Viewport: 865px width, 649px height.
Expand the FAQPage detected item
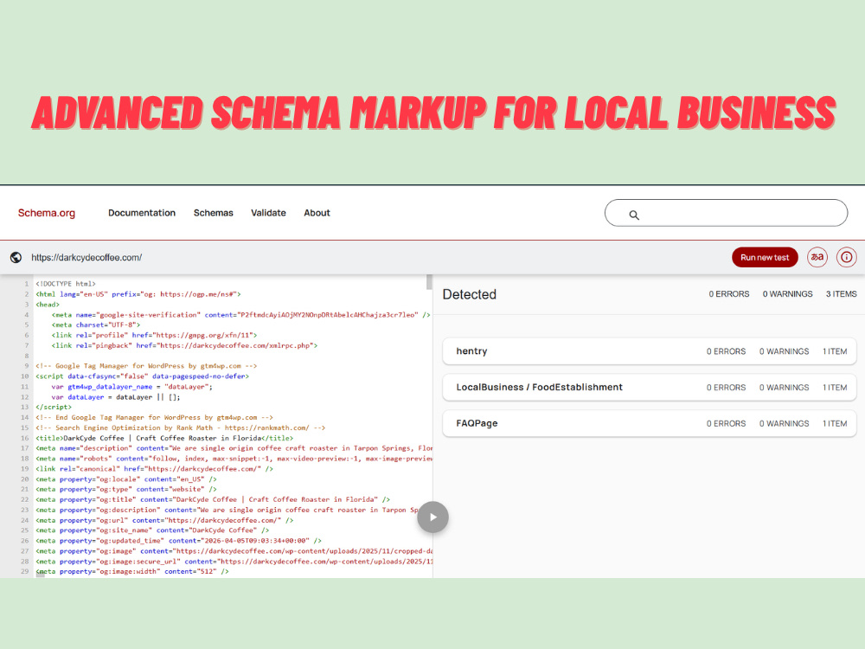tap(650, 424)
